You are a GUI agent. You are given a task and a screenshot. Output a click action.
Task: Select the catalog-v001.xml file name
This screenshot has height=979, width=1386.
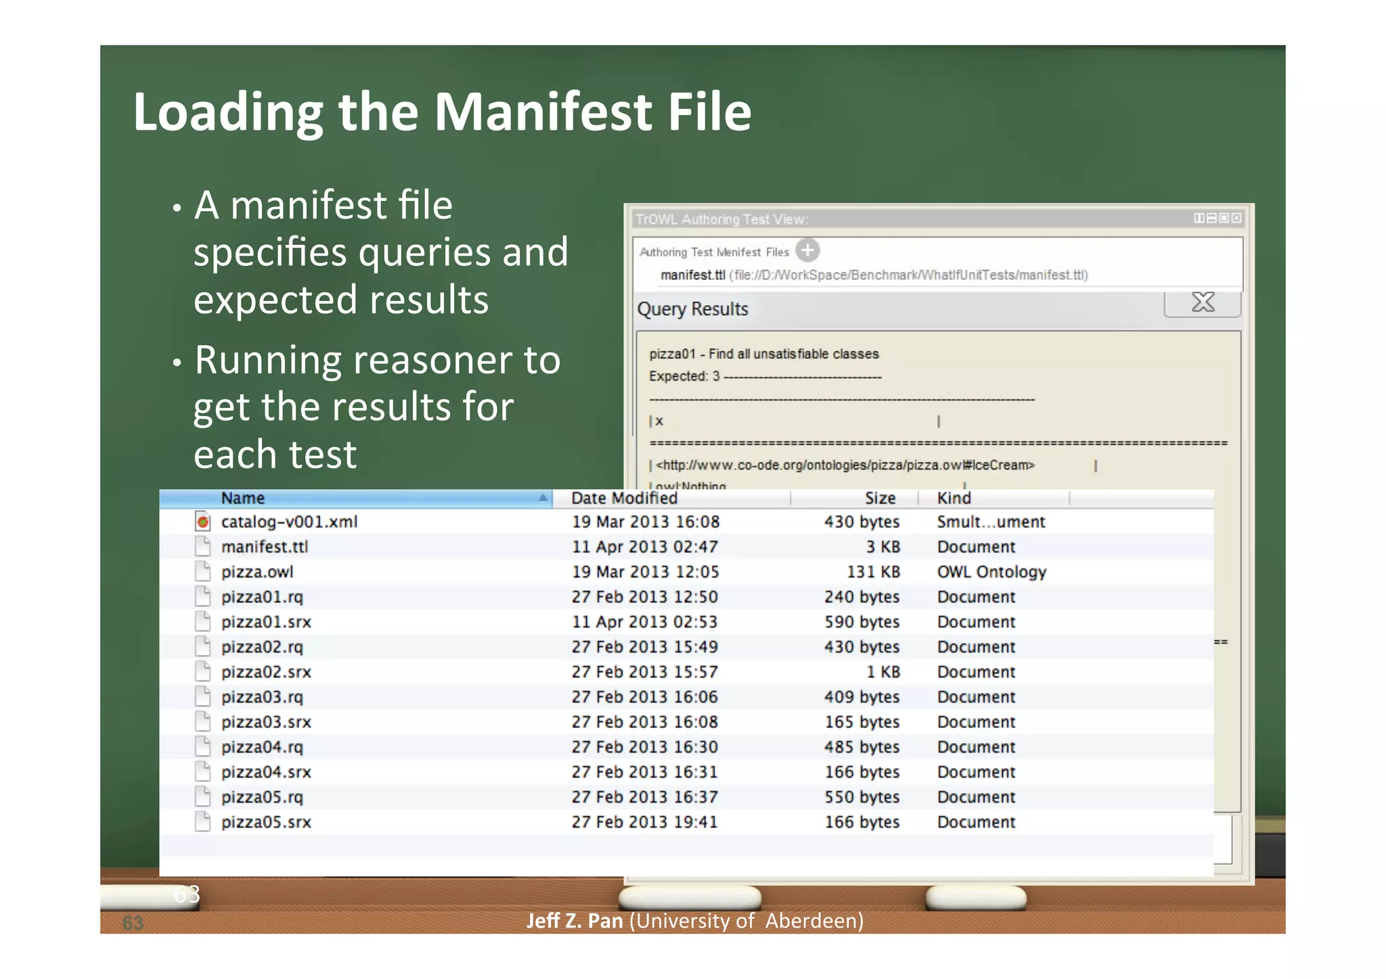289,522
